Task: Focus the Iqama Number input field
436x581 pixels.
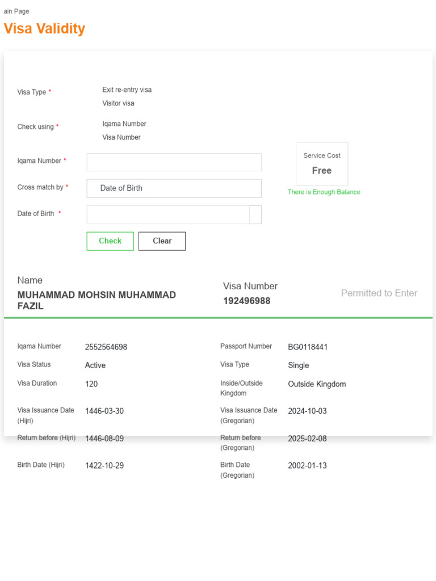Action: pyautogui.click(x=174, y=162)
